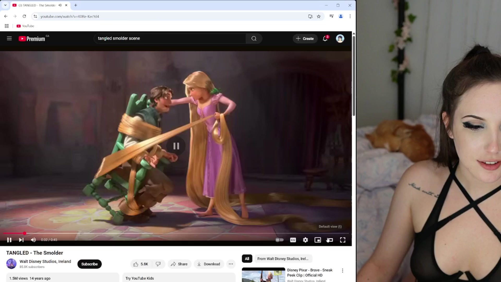
Task: Go forward in Chrome browser
Action: 15,16
